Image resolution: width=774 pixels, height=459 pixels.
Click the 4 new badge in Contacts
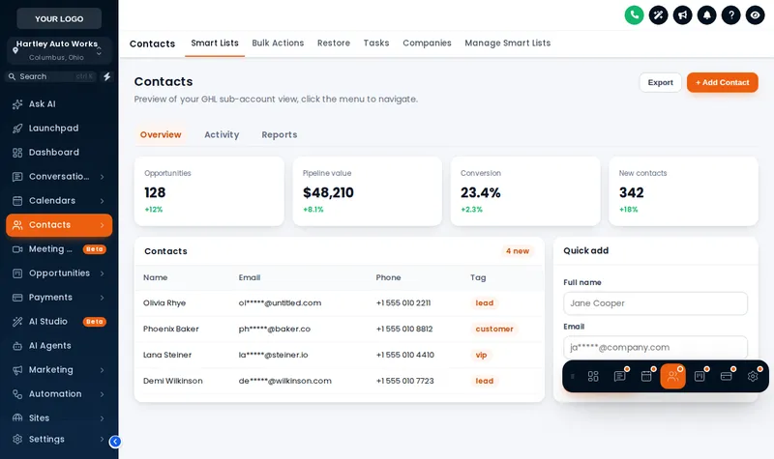coord(518,251)
